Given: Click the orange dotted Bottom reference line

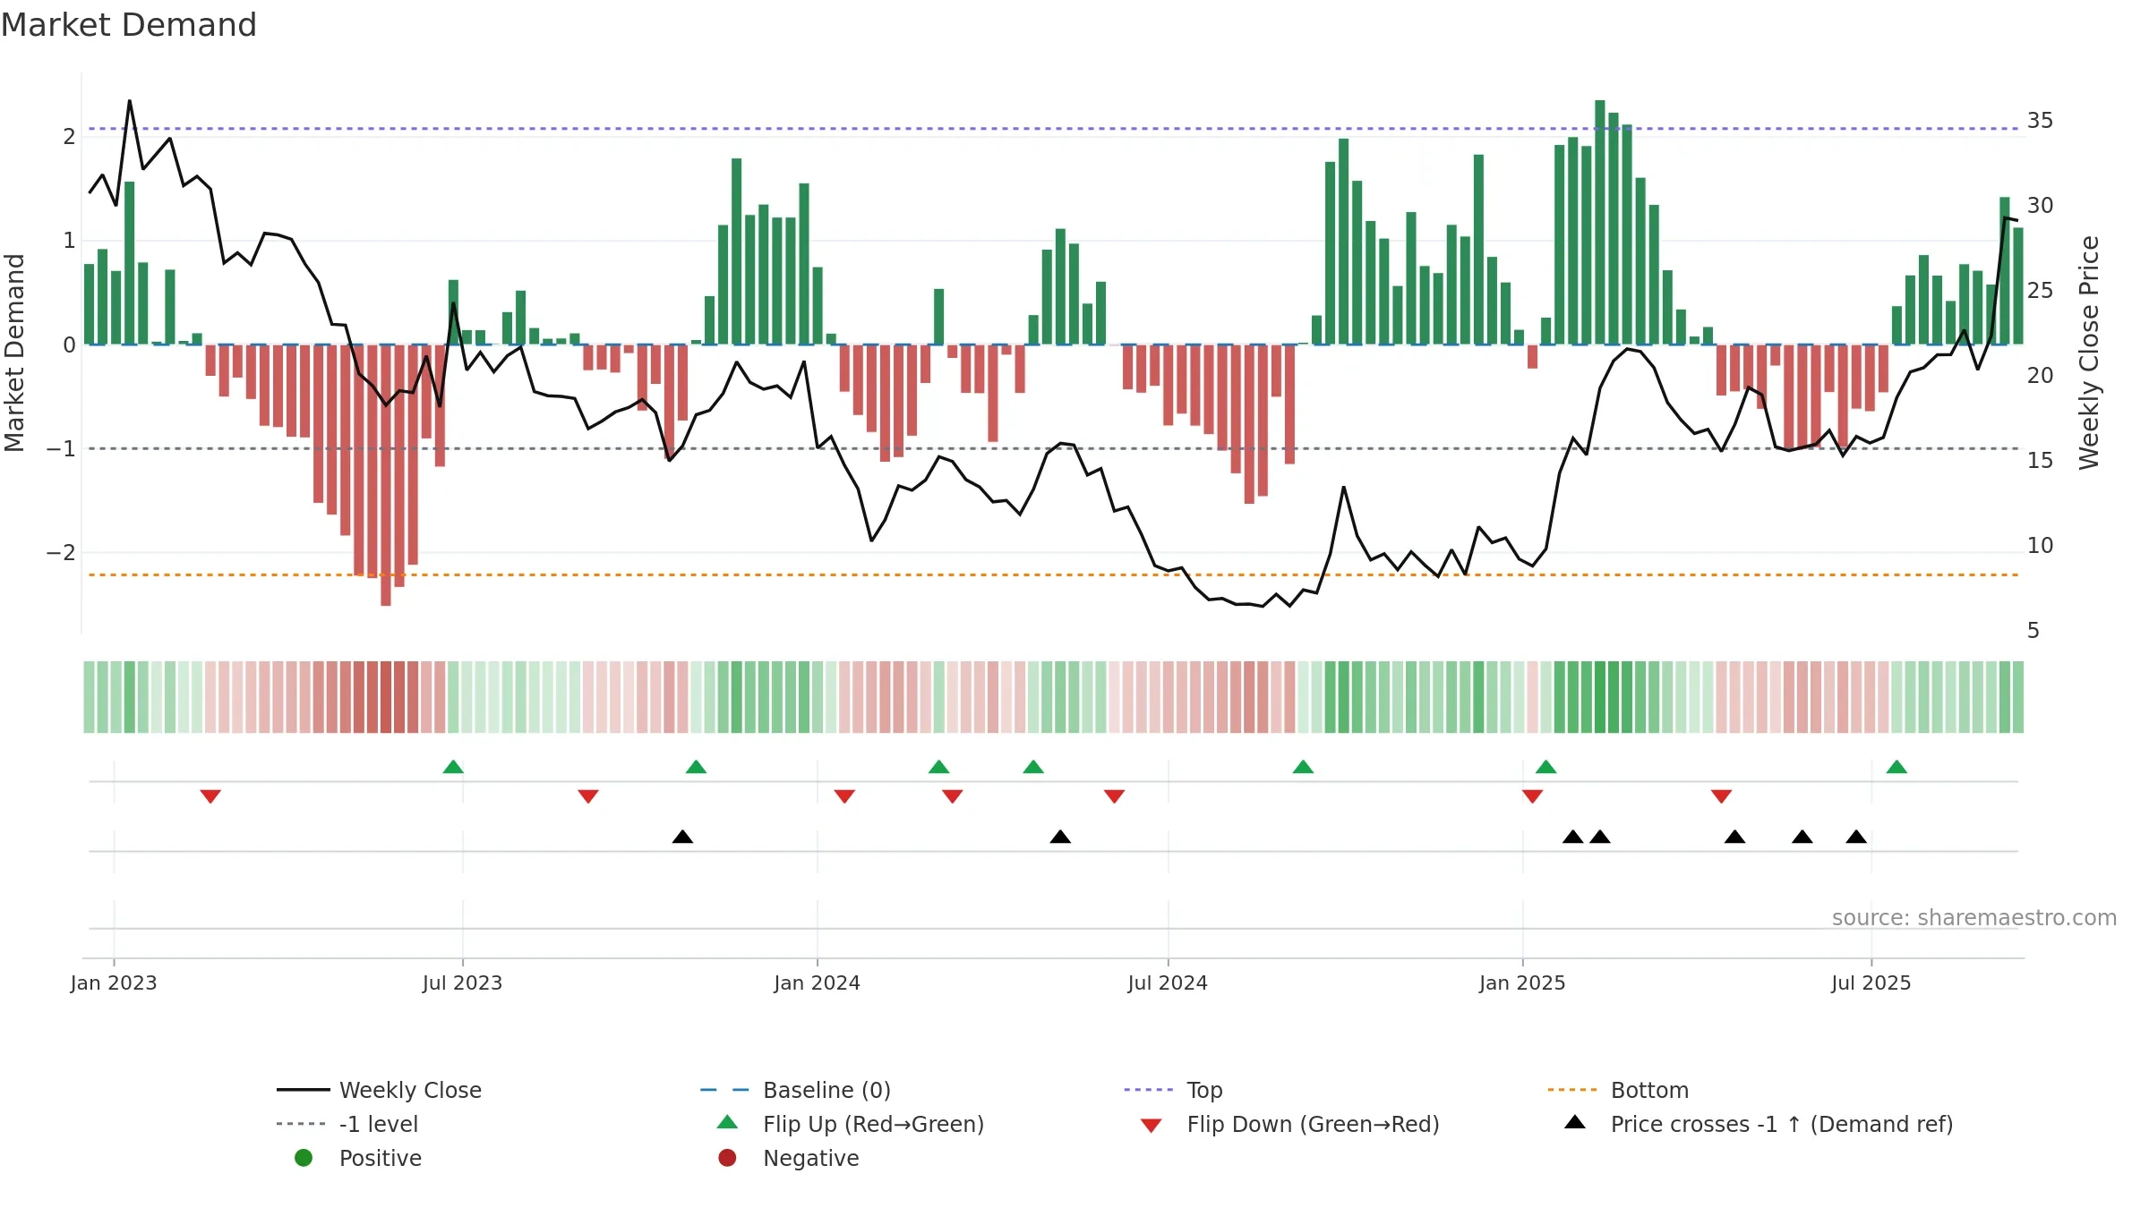Looking at the screenshot, I should (1053, 574).
